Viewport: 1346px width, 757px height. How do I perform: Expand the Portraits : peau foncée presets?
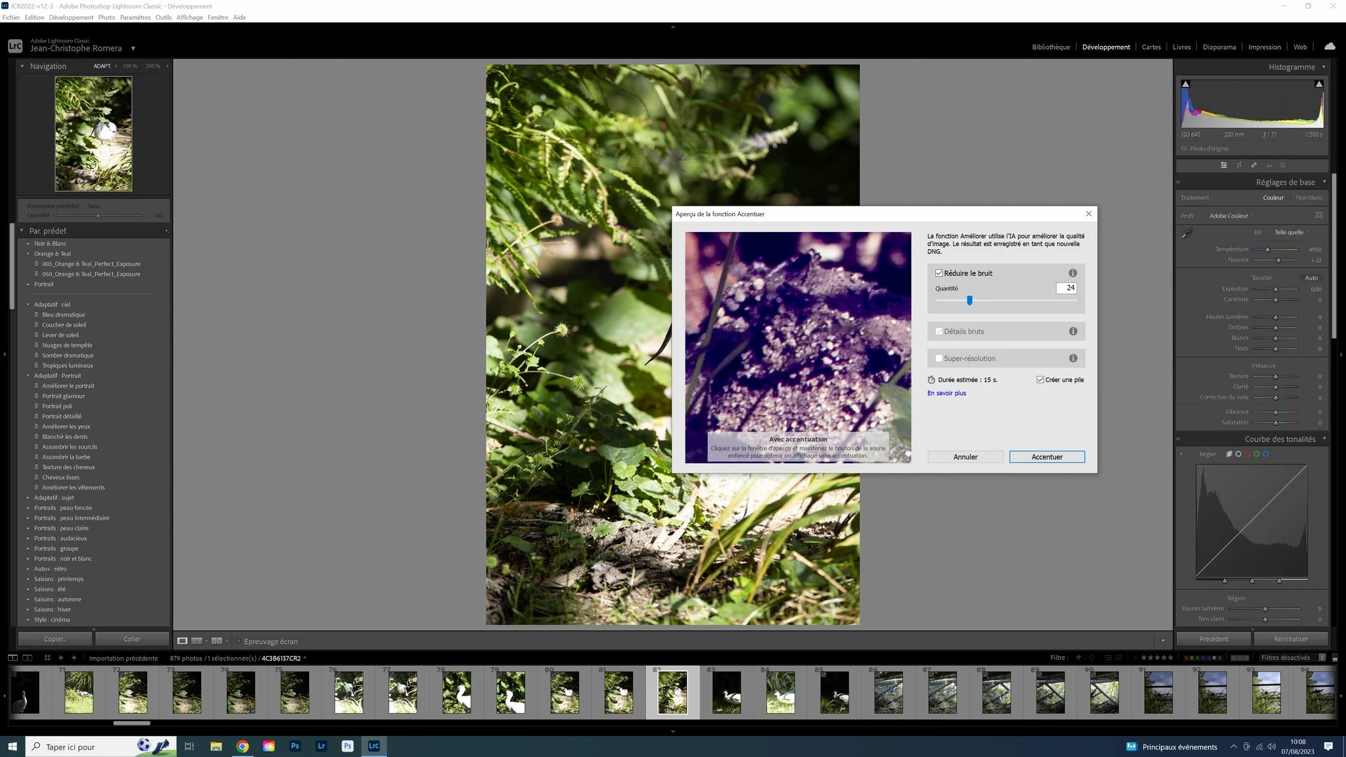coord(28,508)
